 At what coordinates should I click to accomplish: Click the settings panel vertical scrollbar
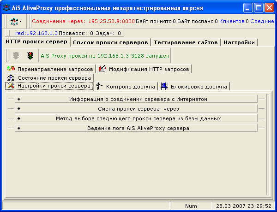click(268, 145)
